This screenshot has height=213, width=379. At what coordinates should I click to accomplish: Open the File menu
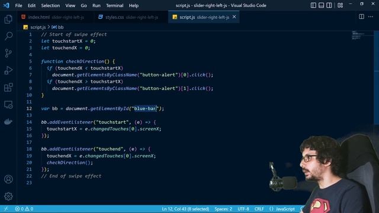pyautogui.click(x=18, y=5)
